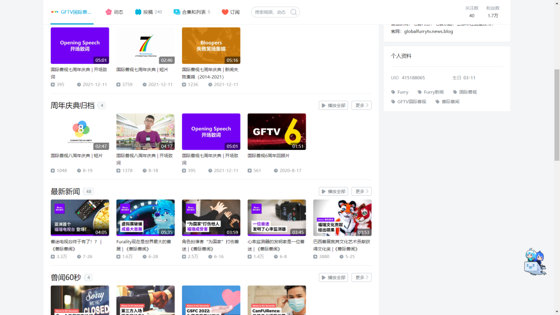This screenshot has width=560, height=315.
Task: Expand 更多 for 最新新闻 section
Action: point(361,191)
